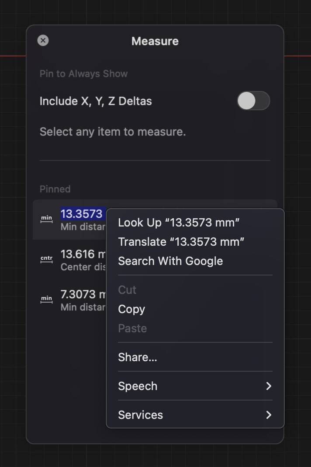Click the chevron arrow next to Services

coord(269,415)
